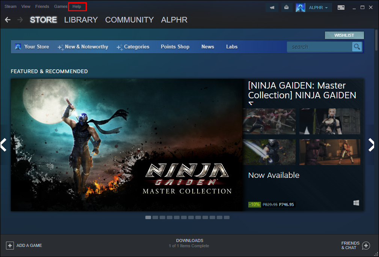Viewport: 379px width, 257px height.
Task: Click the store search field
Action: tap(320, 47)
